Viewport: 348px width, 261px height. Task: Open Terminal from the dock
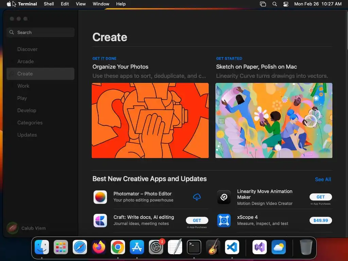194,247
